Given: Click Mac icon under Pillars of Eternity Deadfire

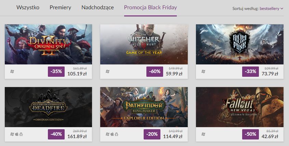Looking at the screenshot, I should (x=16, y=134).
